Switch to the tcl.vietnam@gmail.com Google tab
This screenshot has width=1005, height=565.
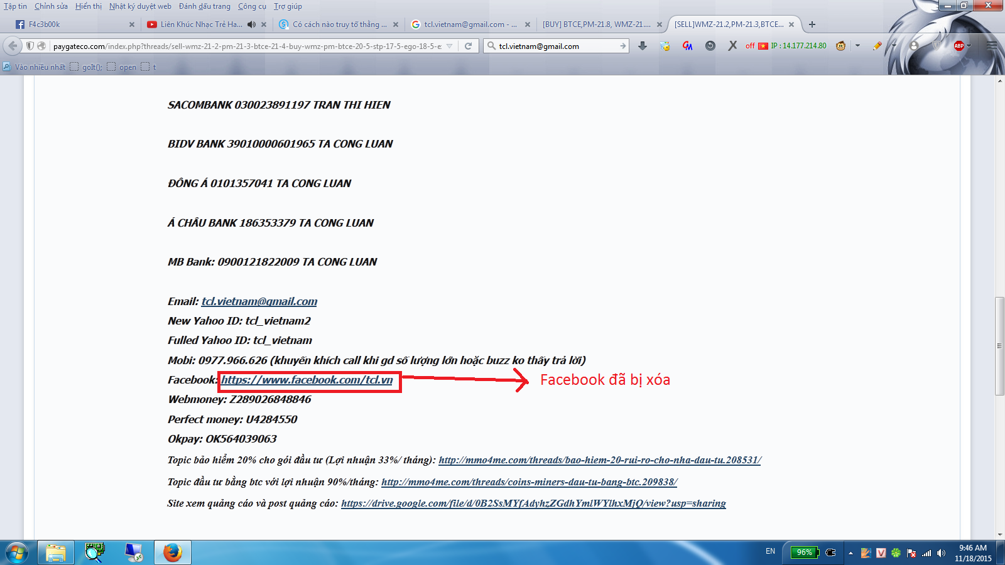470,24
